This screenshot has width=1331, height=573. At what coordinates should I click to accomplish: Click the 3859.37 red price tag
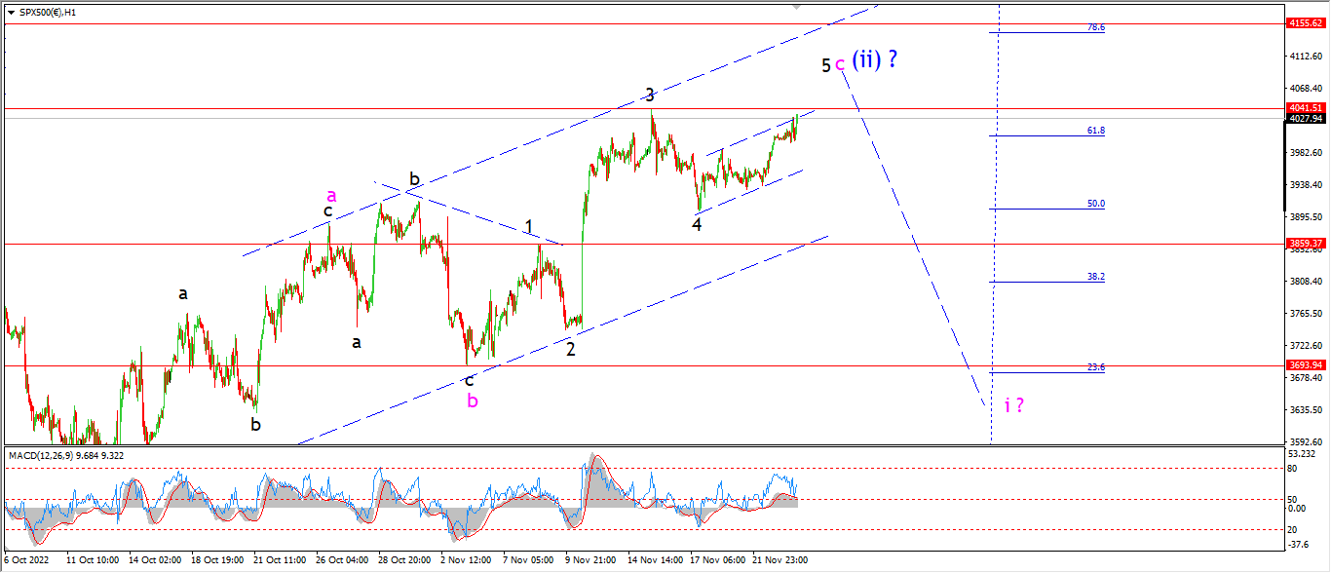point(1305,244)
